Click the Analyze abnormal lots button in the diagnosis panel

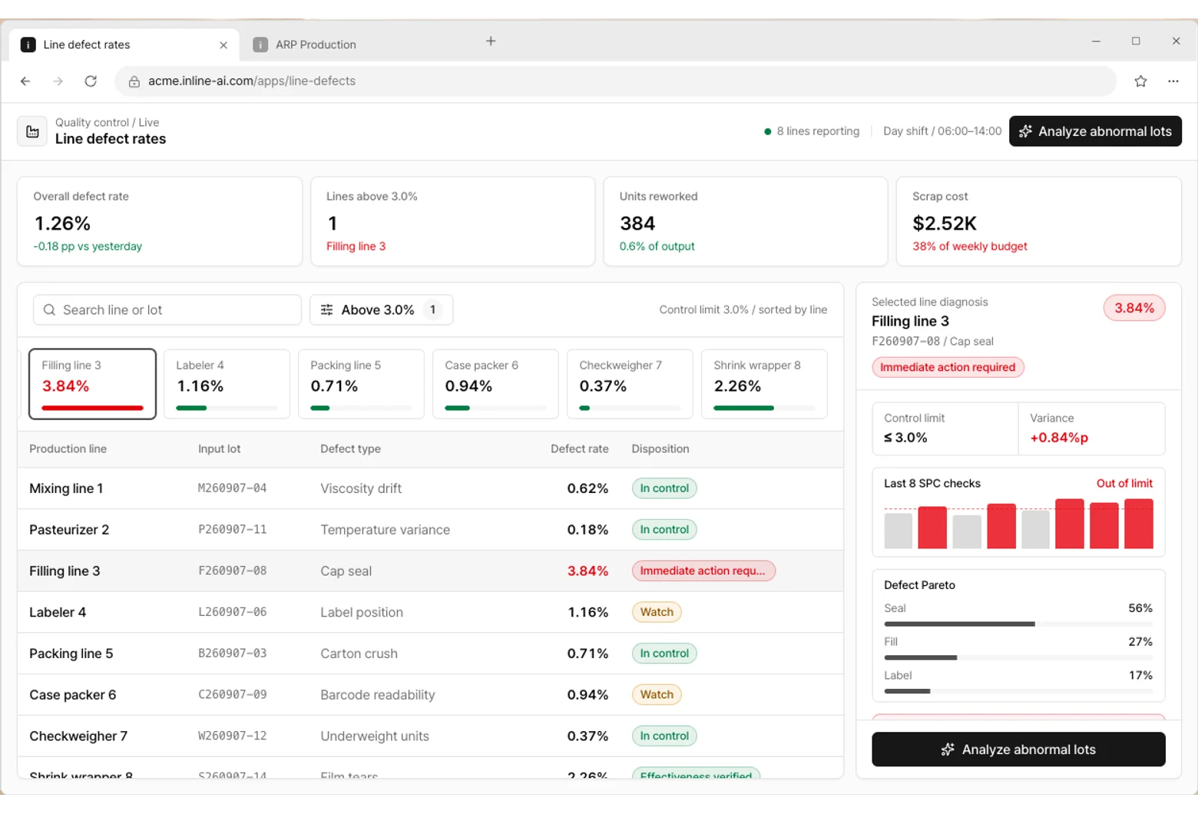point(1018,749)
